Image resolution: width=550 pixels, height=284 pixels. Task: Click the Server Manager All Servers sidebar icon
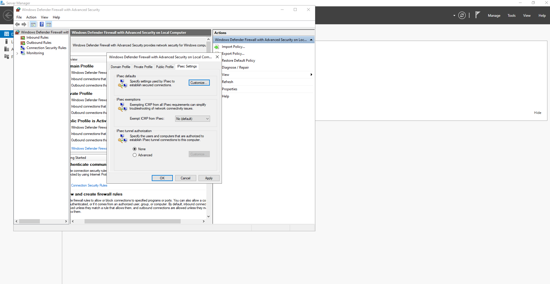click(7, 49)
